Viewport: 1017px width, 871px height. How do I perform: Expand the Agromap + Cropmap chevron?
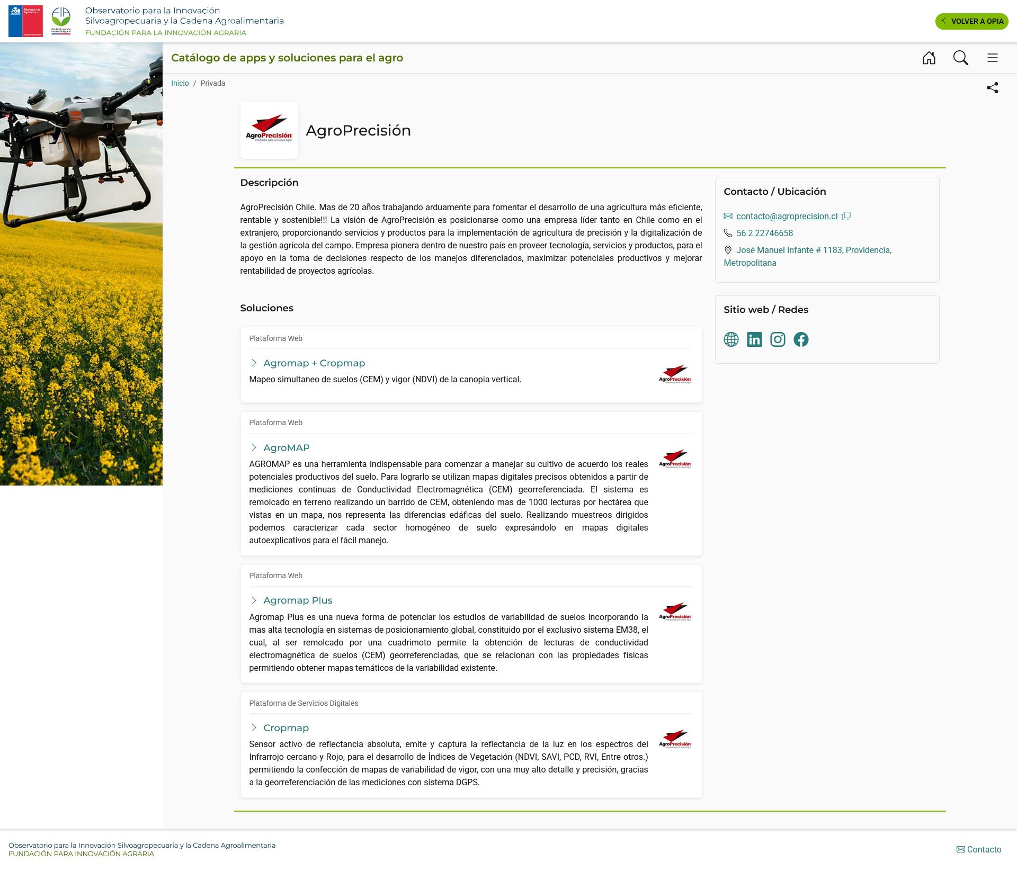coord(254,363)
